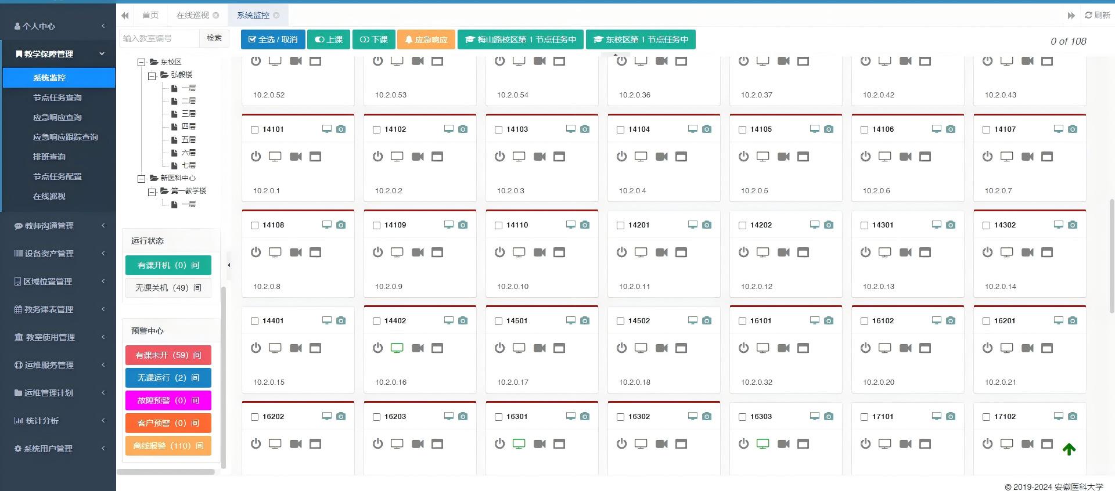Viewport: 1115px width, 491px height.
Task: Open remote desktop icon in card 14201 header
Action: [x=693, y=225]
